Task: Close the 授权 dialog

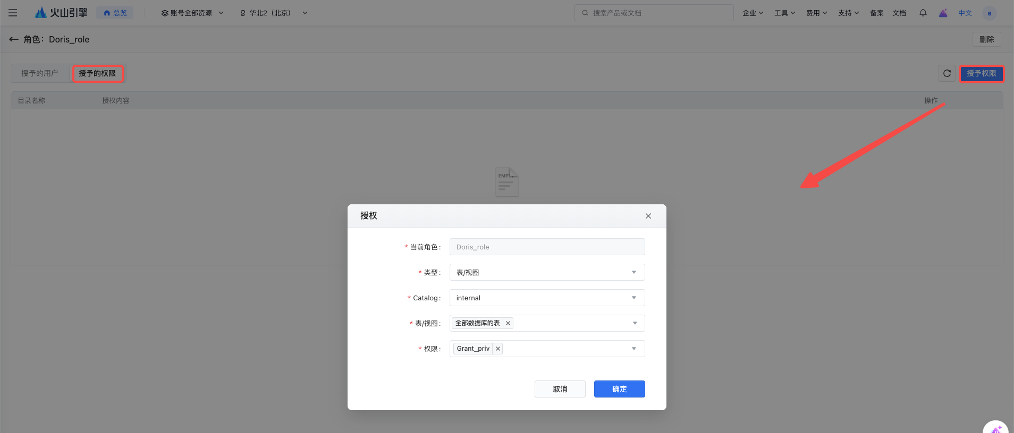Action: coord(648,216)
